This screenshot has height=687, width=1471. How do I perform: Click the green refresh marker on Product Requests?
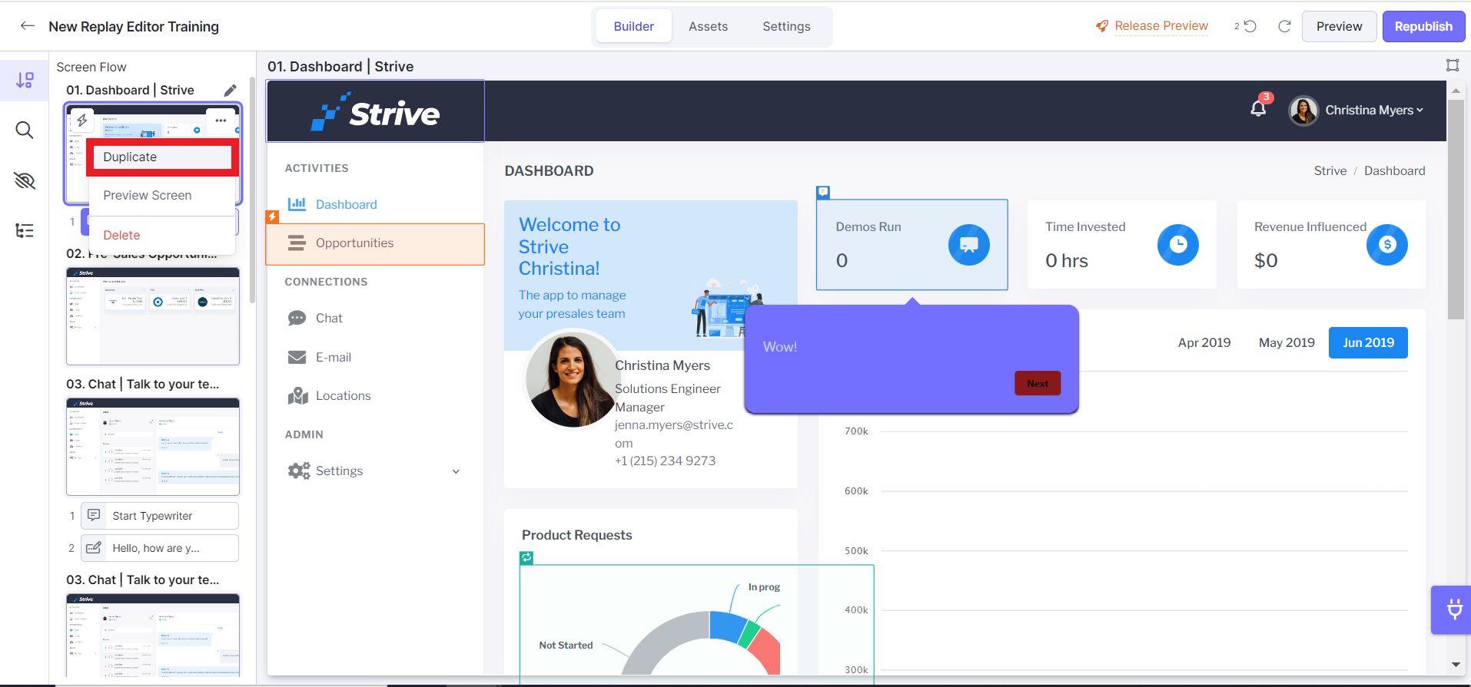(526, 558)
